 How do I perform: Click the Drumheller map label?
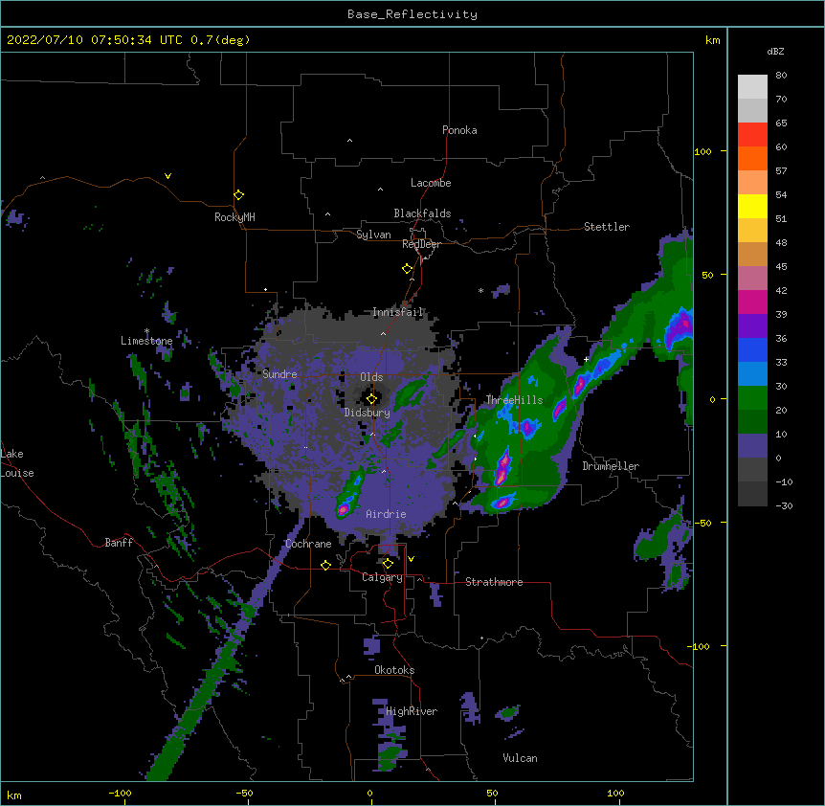point(611,466)
